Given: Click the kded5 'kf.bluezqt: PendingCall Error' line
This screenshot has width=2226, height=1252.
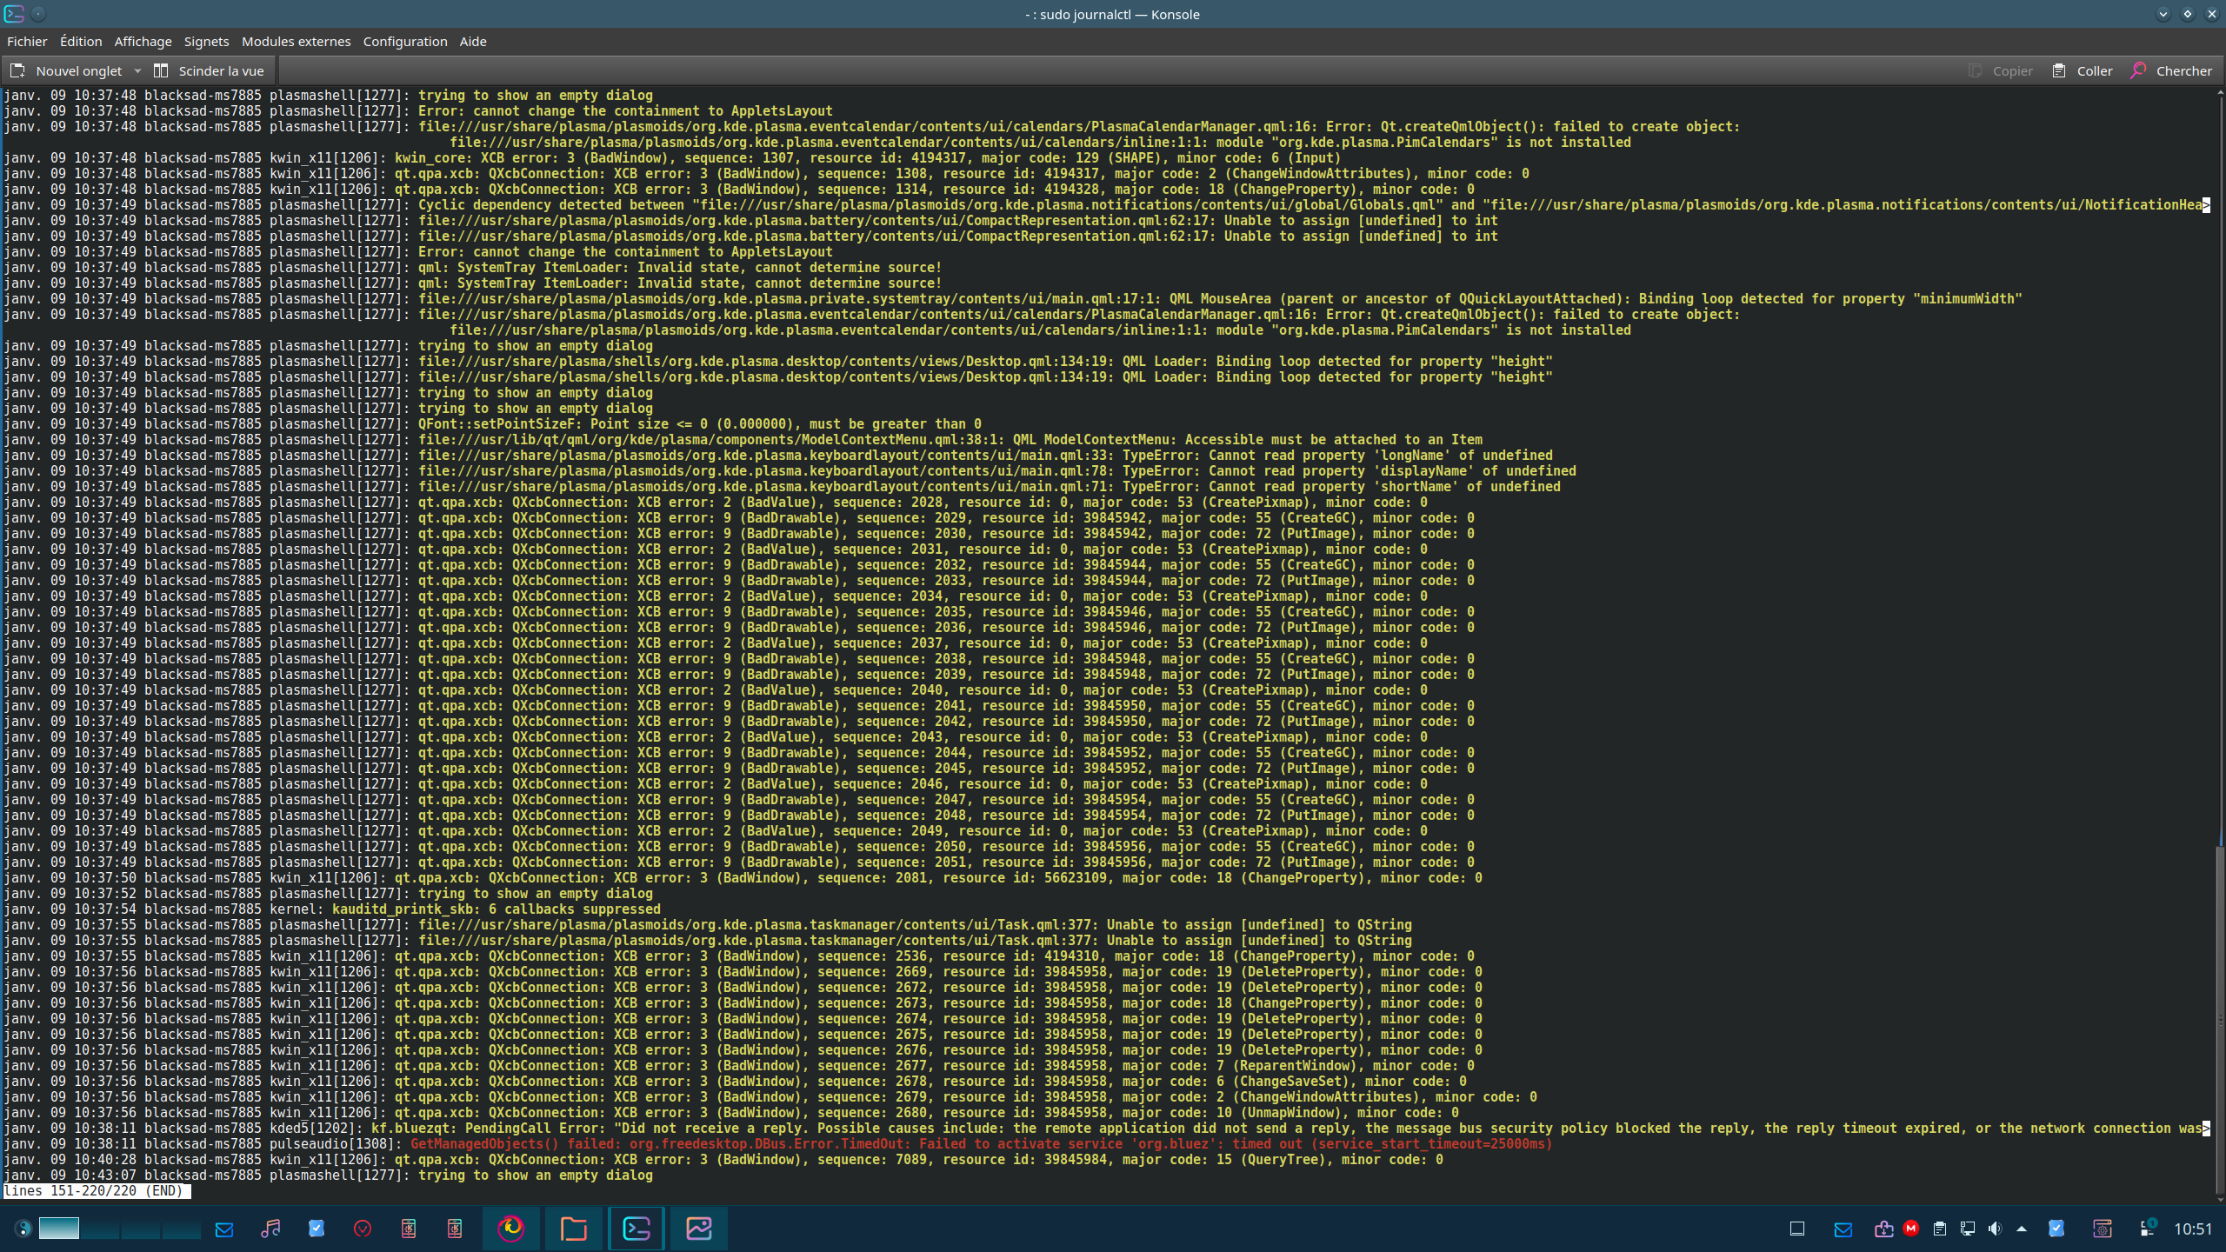Looking at the screenshot, I should pyautogui.click(x=1106, y=1128).
